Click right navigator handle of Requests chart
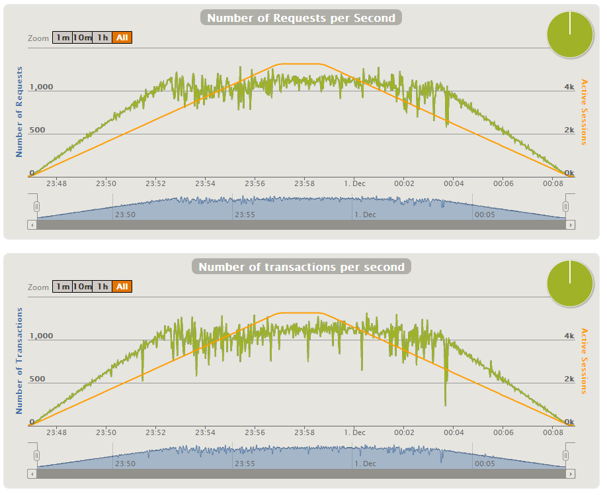The image size is (607, 496). (x=565, y=207)
